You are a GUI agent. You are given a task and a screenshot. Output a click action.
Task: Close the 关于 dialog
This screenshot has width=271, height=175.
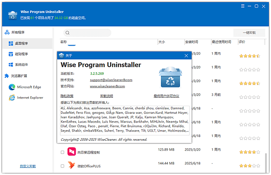186,55
